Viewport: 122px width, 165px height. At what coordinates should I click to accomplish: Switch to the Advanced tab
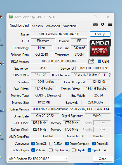(53, 26)
